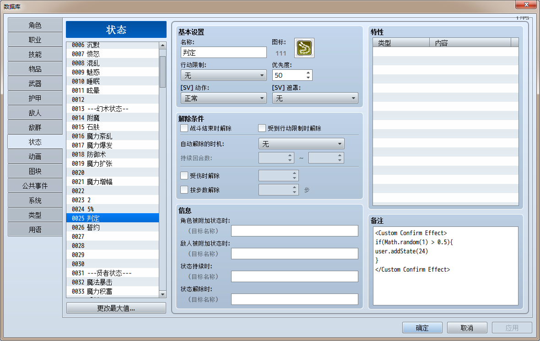Click 更改最大值 button

tap(116, 308)
